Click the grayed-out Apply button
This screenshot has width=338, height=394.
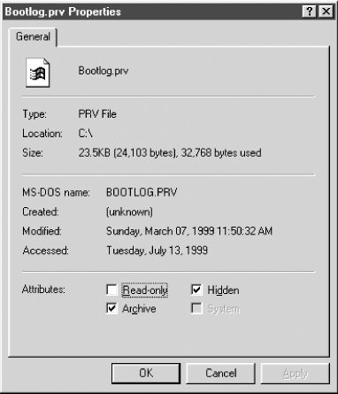296,374
